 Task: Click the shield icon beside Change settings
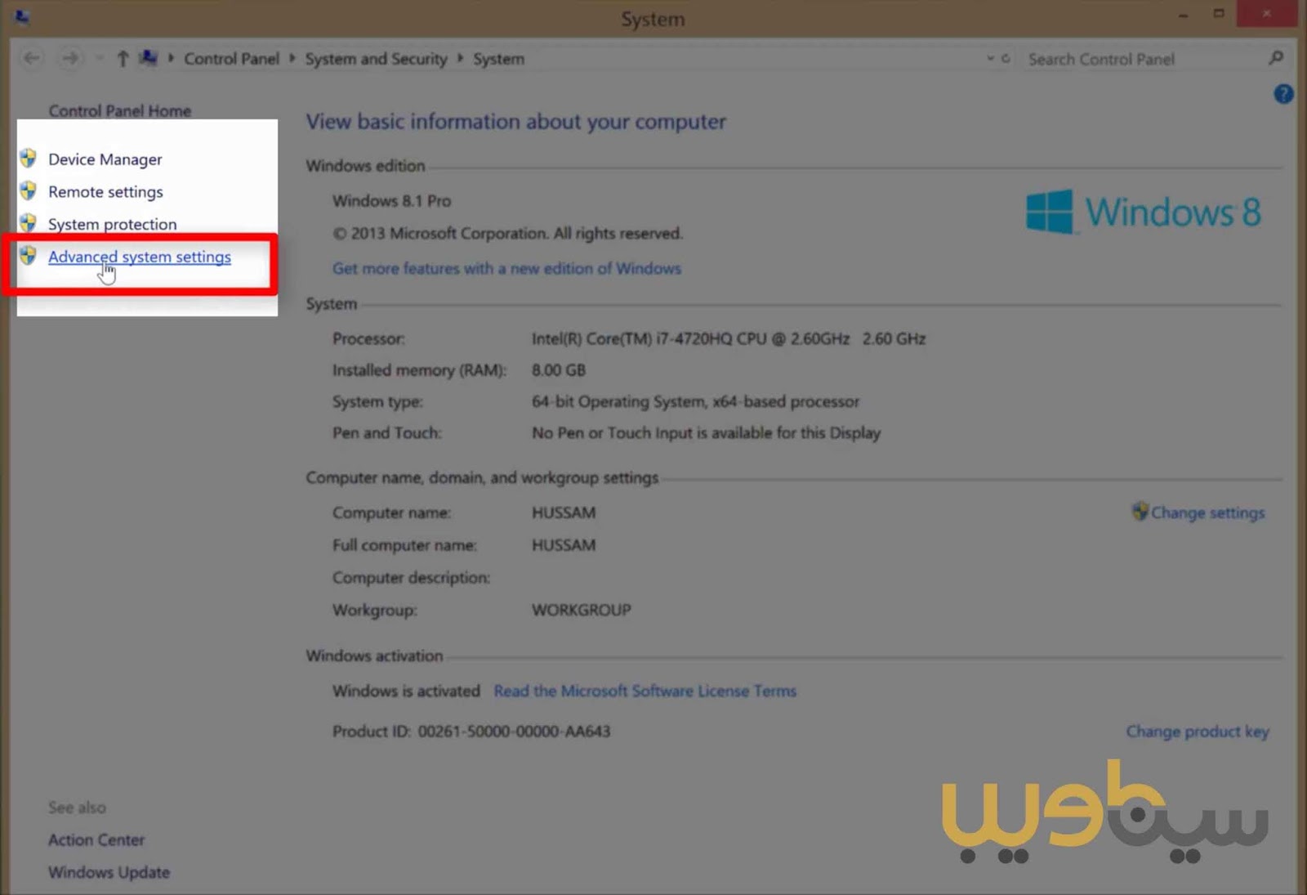pos(1140,512)
